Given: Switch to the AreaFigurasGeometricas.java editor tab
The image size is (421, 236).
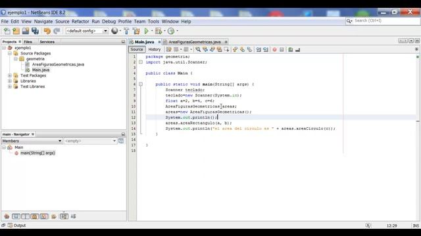Looking at the screenshot, I should coord(195,42).
